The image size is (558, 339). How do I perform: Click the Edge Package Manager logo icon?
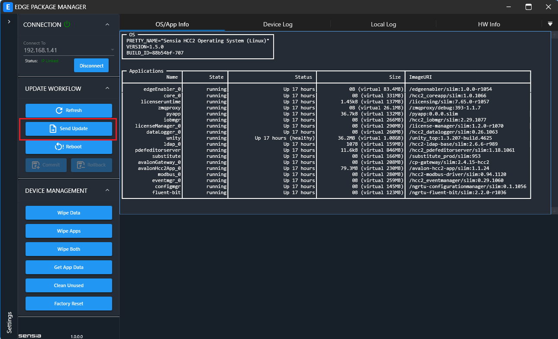pyautogui.click(x=7, y=7)
